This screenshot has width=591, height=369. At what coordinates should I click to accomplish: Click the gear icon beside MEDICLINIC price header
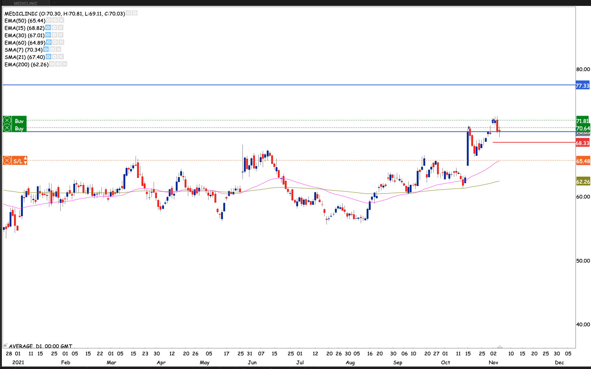click(135, 13)
